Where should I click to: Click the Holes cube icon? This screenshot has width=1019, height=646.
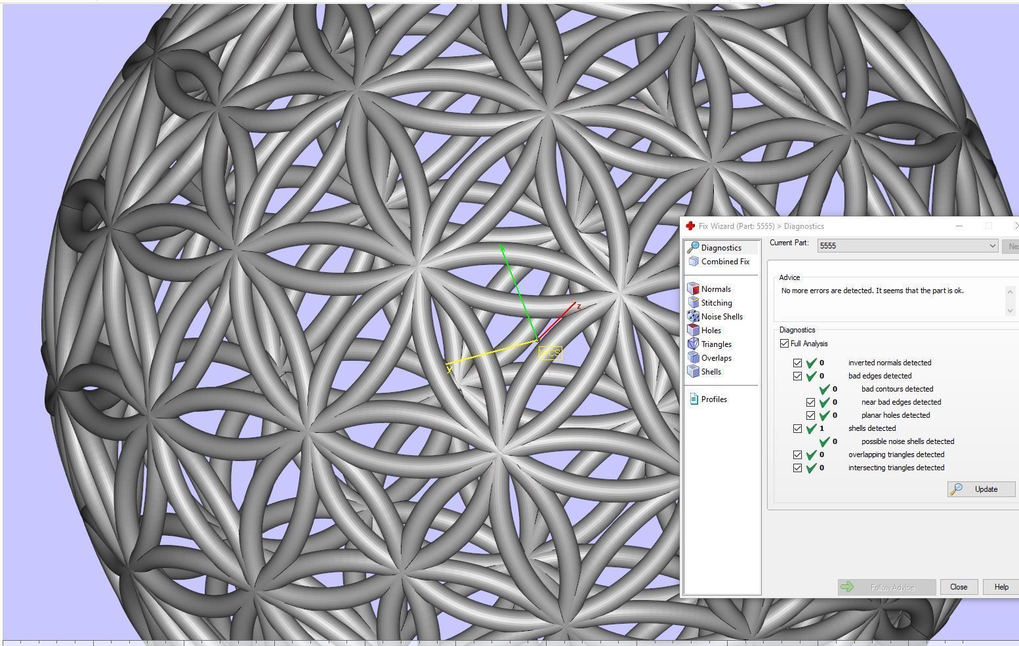pyautogui.click(x=693, y=330)
